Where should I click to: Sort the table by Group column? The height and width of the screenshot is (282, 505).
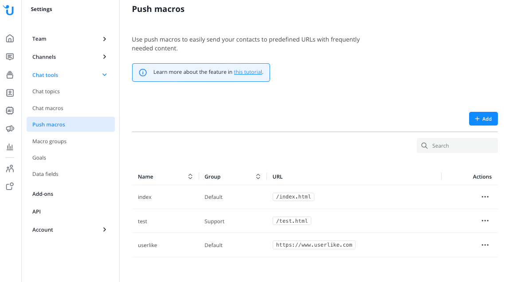(x=258, y=177)
